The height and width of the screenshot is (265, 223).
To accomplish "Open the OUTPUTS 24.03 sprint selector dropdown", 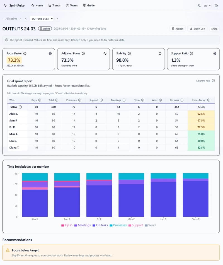I will pyautogui.click(x=42, y=18).
